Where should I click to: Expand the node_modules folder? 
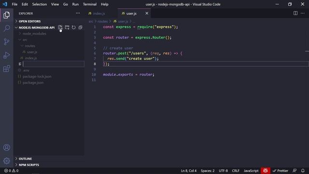click(x=34, y=33)
